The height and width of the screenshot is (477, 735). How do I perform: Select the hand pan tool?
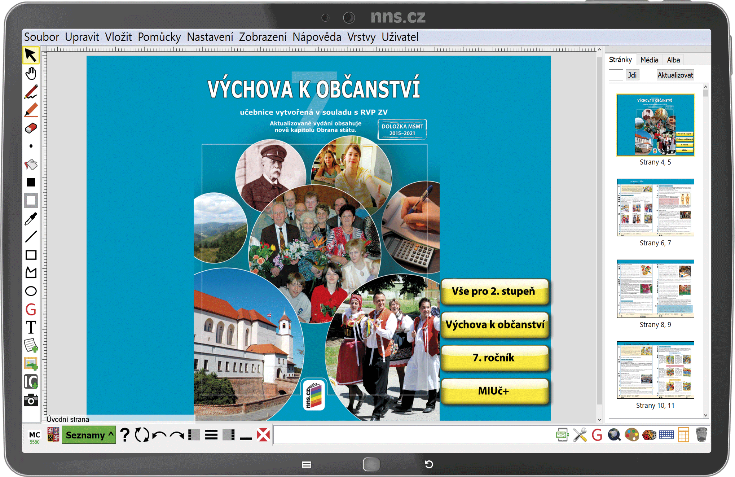pyautogui.click(x=31, y=74)
